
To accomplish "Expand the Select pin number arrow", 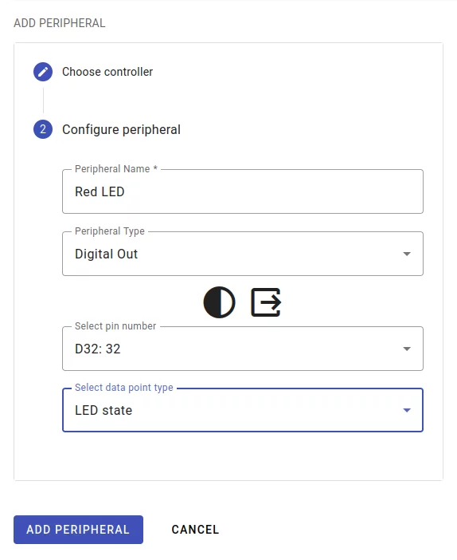I will [x=407, y=349].
